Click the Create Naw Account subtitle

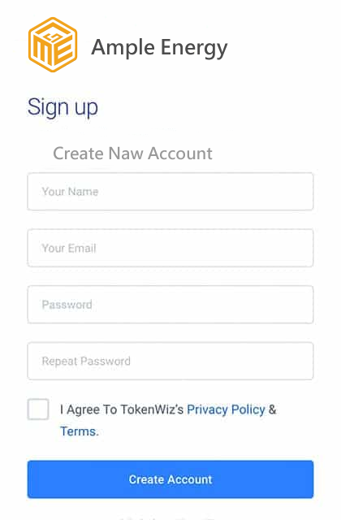point(132,154)
